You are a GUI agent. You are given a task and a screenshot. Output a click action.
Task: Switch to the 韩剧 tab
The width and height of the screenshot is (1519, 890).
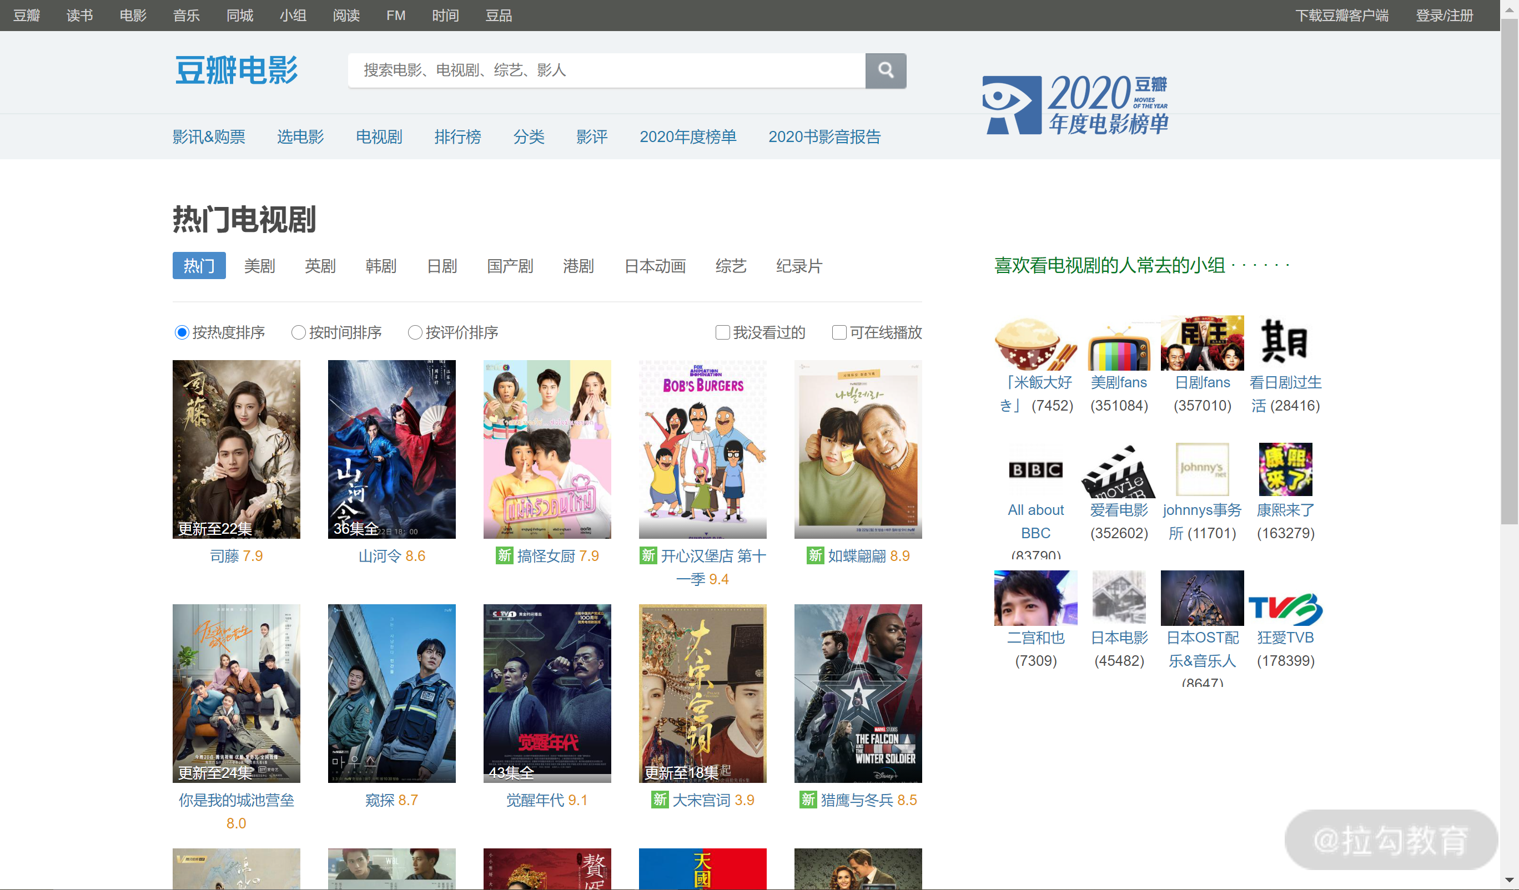point(381,266)
